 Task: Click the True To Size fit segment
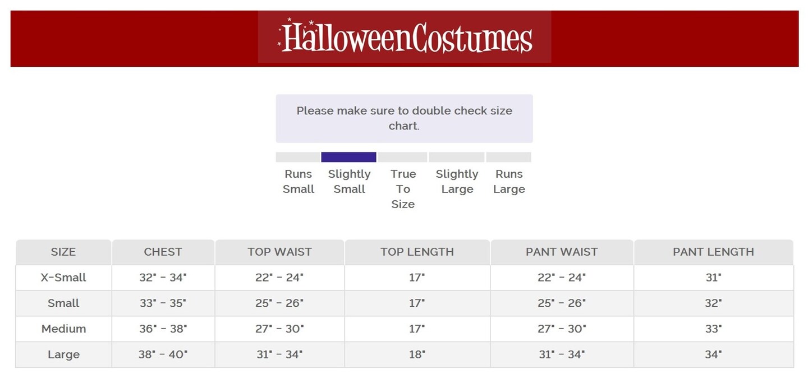402,157
